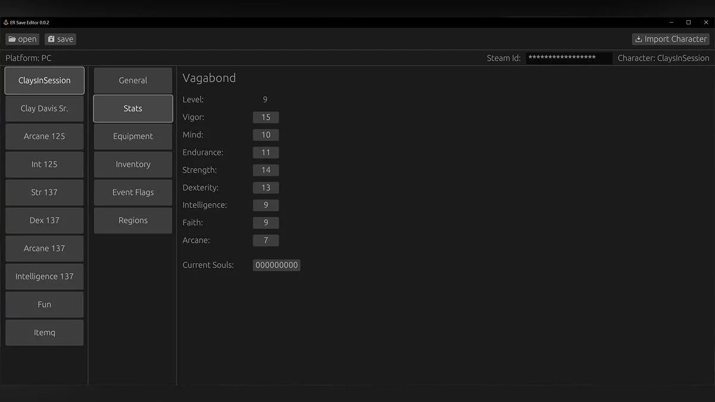
Task: Switch to the Inventory tab
Action: coord(132,164)
